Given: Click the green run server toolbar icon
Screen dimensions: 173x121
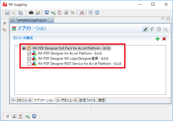Looking at the screenshot, I should tap(53, 13).
